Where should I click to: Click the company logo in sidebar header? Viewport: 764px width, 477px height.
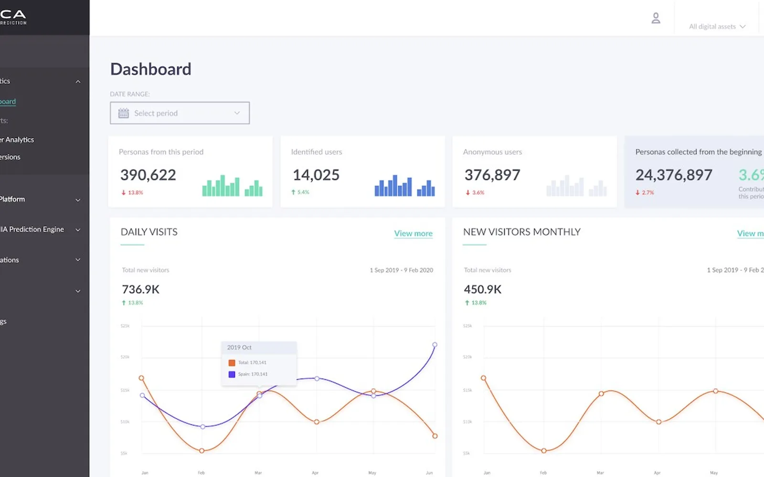13,17
